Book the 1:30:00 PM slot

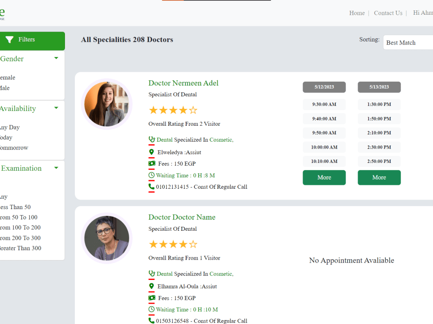point(379,105)
